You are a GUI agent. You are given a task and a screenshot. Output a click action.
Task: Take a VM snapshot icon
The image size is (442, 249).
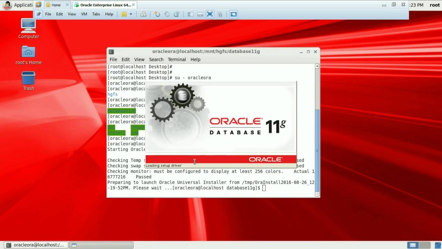pyautogui.click(x=157, y=14)
